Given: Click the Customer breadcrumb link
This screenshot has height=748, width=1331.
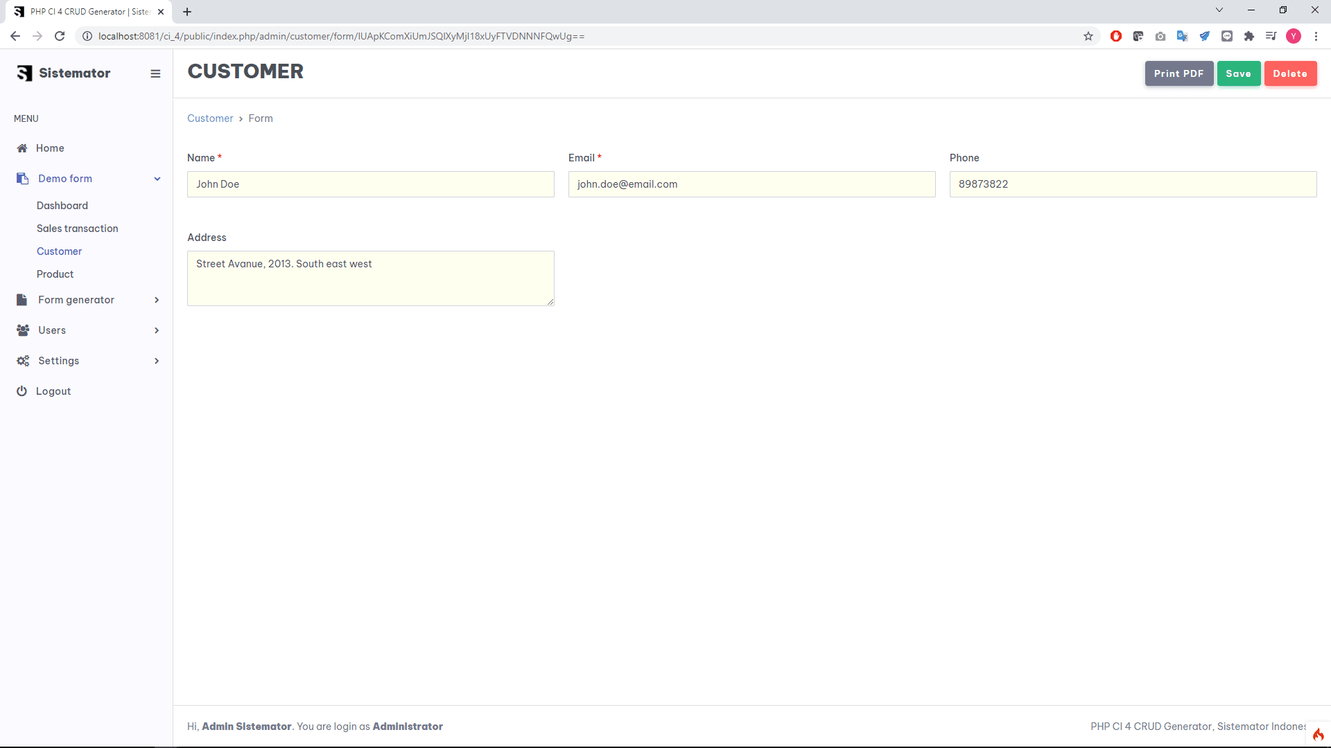Looking at the screenshot, I should tap(210, 118).
